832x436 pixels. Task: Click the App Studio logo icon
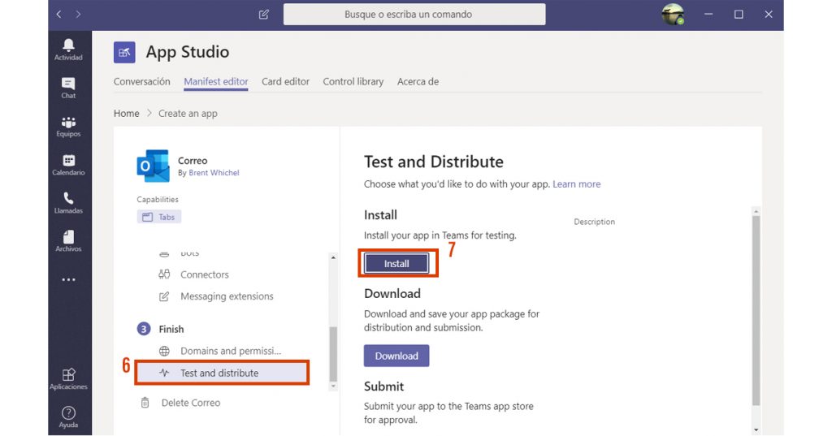click(124, 52)
